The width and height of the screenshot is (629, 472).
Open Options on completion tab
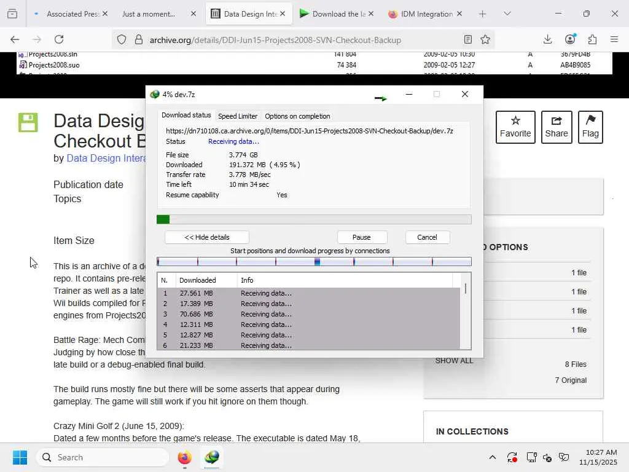click(297, 116)
